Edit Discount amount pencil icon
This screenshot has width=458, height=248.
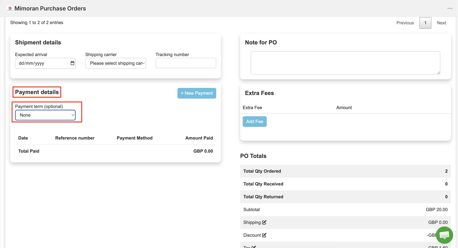[264, 235]
